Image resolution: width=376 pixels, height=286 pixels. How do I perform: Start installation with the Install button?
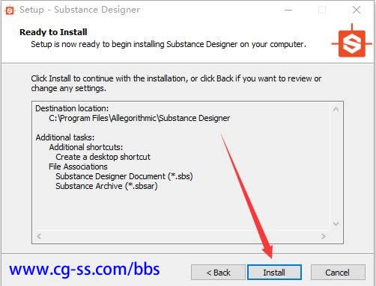coord(274,273)
